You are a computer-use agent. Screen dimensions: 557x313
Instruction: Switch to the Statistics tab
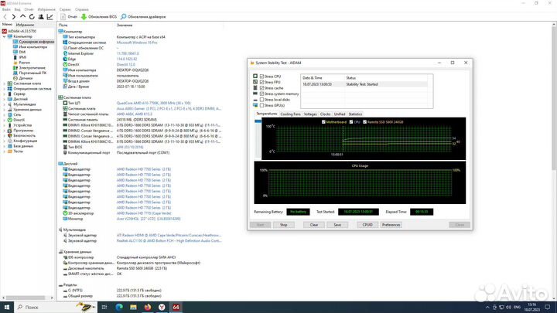coord(355,114)
